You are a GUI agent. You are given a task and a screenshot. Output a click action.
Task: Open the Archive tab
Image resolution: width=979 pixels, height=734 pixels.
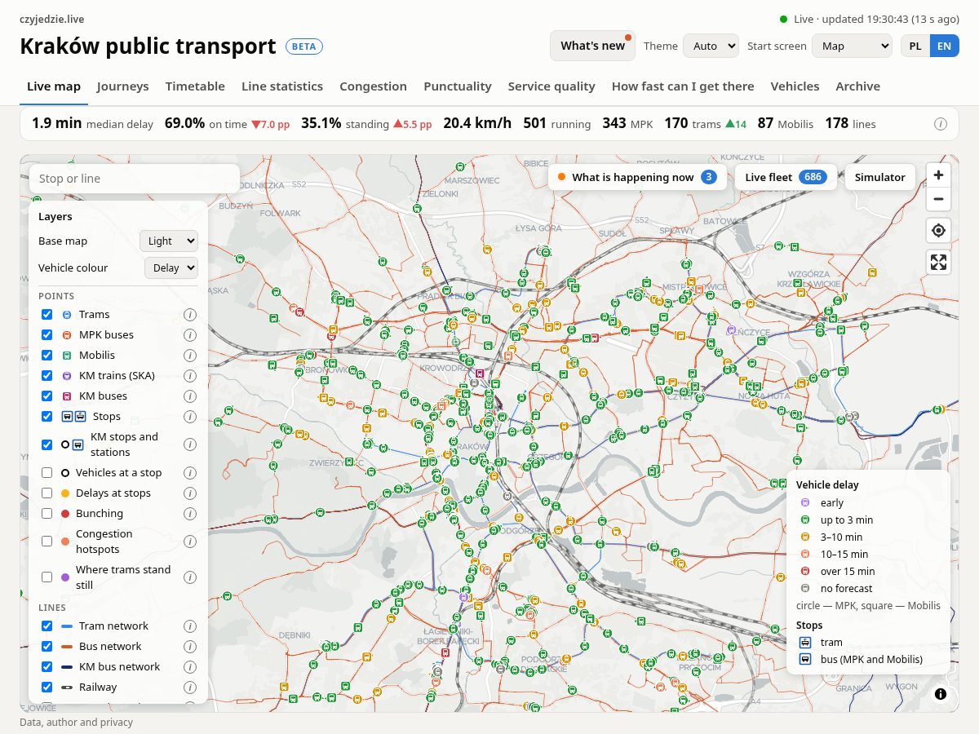(x=857, y=86)
